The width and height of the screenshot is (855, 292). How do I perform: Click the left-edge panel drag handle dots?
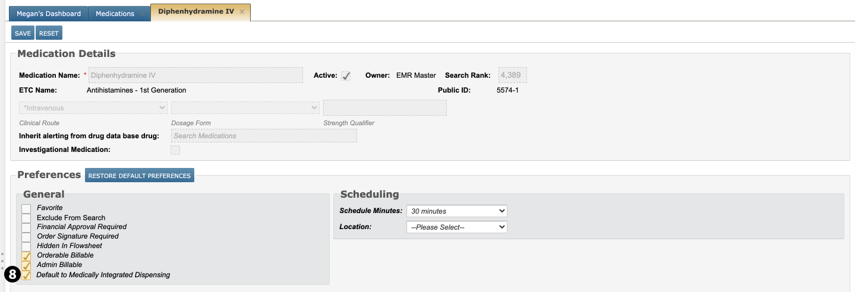pyautogui.click(x=2, y=261)
